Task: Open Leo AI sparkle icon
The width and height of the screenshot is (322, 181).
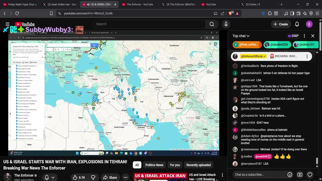Action: coord(305,13)
